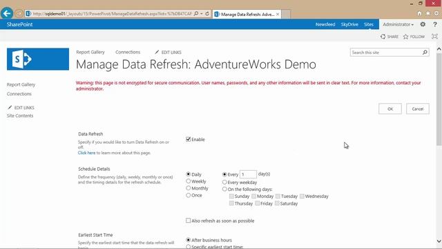Select the Every weekday radio button

(224, 183)
